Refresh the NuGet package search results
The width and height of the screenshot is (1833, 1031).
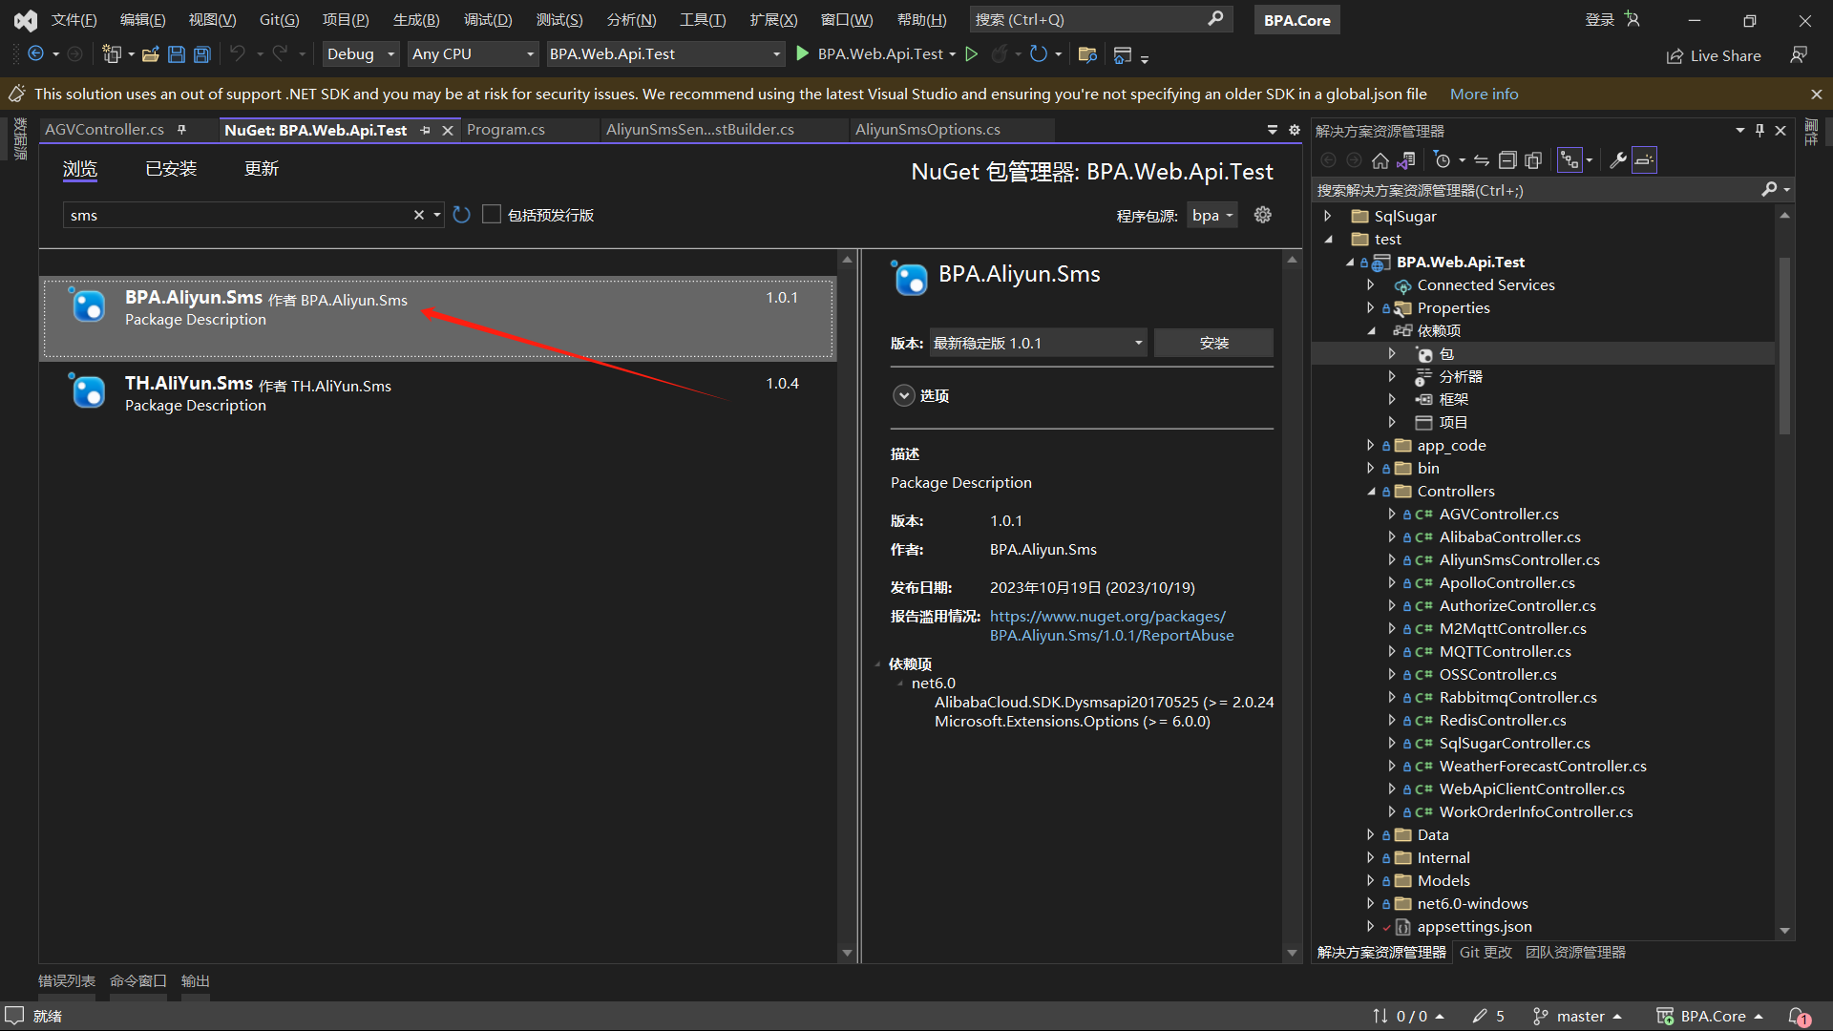462,215
